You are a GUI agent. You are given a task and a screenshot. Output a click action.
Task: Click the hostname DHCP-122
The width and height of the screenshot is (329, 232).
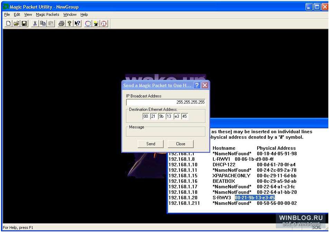pos(224,165)
